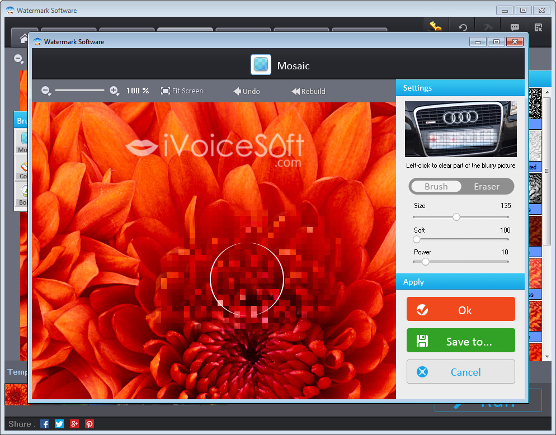The width and height of the screenshot is (556, 435).
Task: Click the zoom level slider track
Action: click(x=80, y=91)
